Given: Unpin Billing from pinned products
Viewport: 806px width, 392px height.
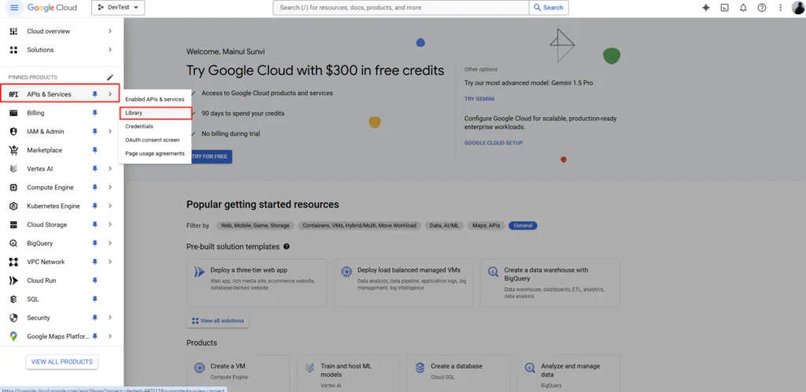Looking at the screenshot, I should click(94, 113).
